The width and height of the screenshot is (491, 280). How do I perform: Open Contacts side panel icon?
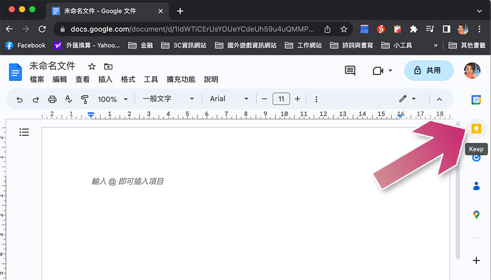pyautogui.click(x=476, y=186)
